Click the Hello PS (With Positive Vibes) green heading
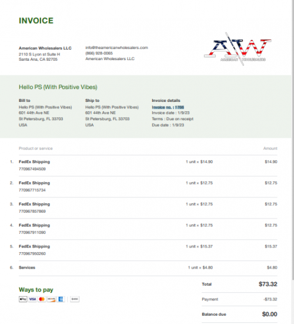 tap(58, 87)
